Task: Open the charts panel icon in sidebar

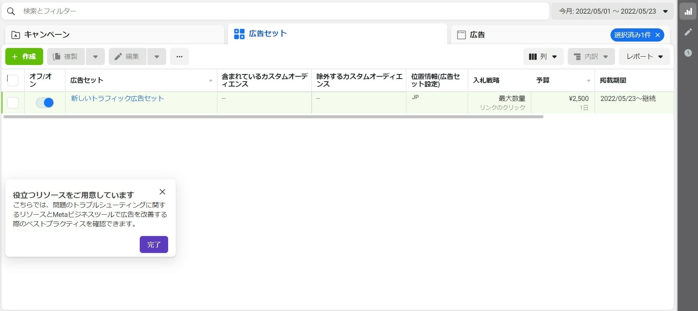Action: click(x=688, y=12)
